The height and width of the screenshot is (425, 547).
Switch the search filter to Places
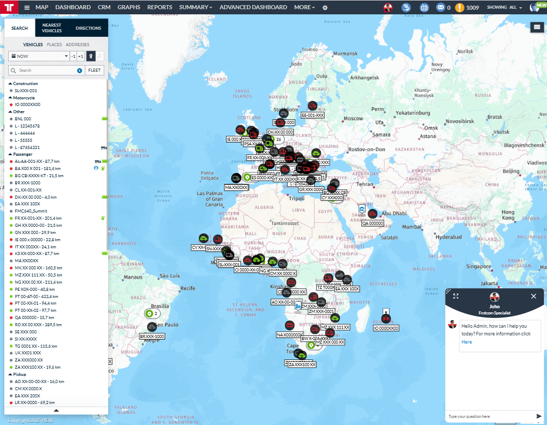tap(54, 45)
